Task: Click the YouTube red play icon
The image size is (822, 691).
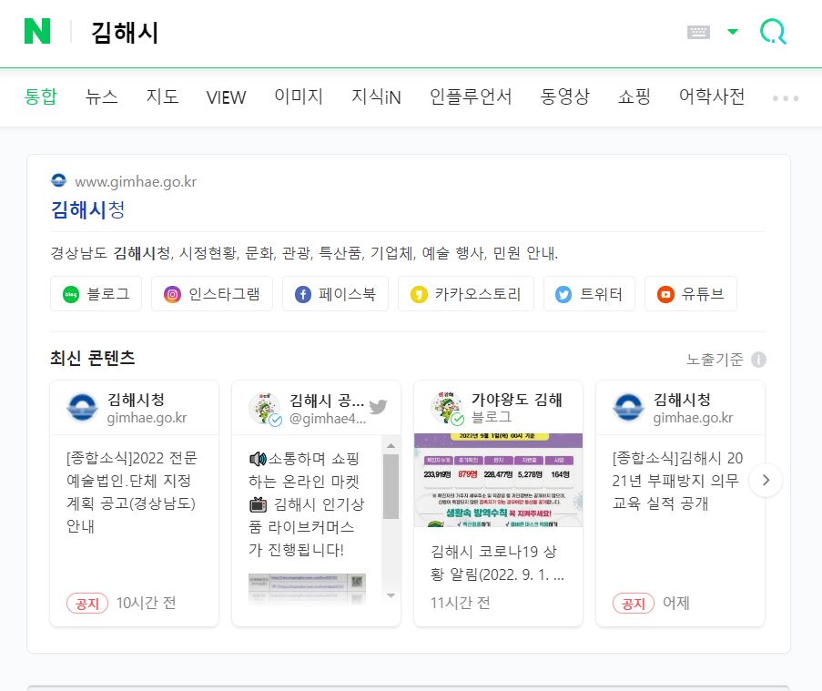Action: coord(665,294)
